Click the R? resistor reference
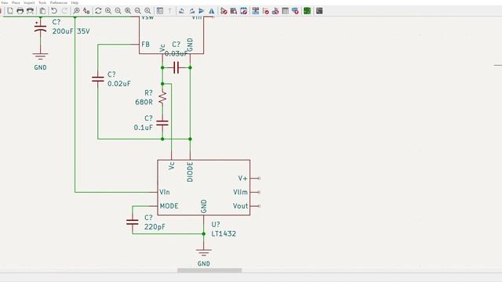The width and height of the screenshot is (502, 282). click(148, 93)
